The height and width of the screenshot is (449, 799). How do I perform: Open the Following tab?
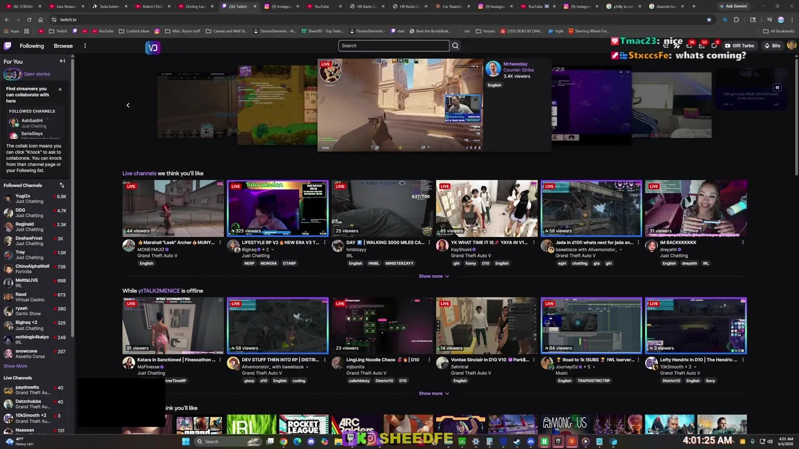tap(32, 46)
